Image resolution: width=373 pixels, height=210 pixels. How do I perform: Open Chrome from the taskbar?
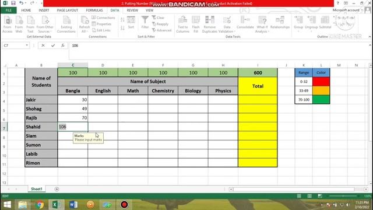click(40, 205)
